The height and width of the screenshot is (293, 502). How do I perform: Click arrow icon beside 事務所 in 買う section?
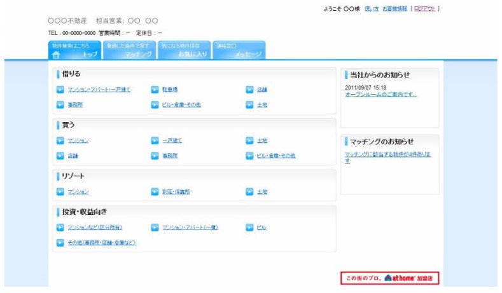[x=155, y=156]
